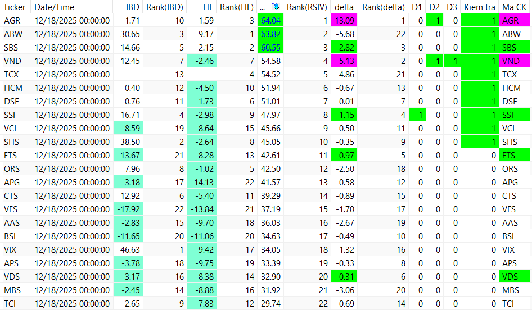
Task: Click the delta value -3.06
Action: 345,290
